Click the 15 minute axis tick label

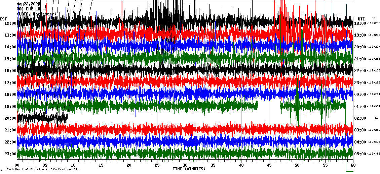101,165
